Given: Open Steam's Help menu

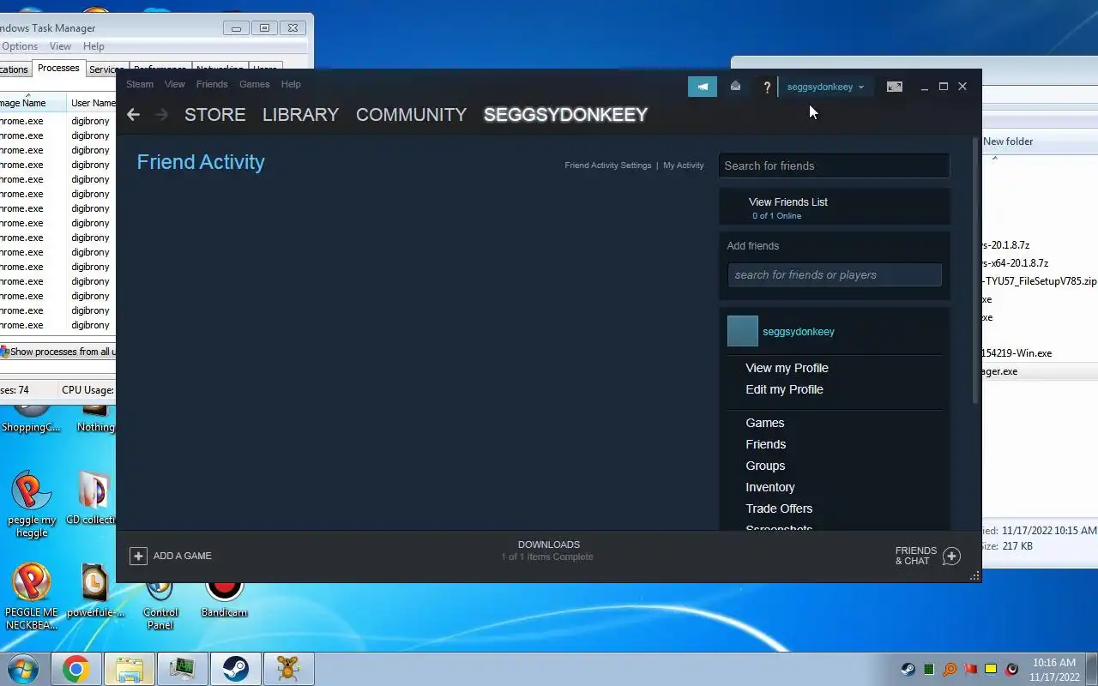Looking at the screenshot, I should click(x=291, y=84).
